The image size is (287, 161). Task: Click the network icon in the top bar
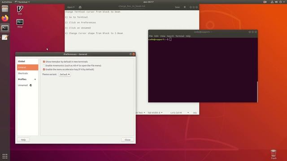[x=272, y=2]
